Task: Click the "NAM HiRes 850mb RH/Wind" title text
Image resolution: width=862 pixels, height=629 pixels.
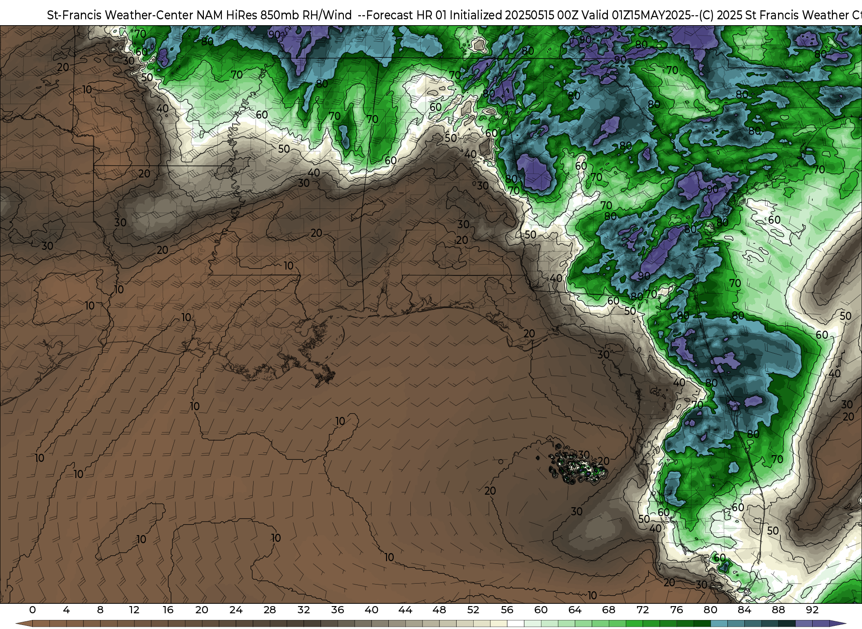Action: (274, 15)
